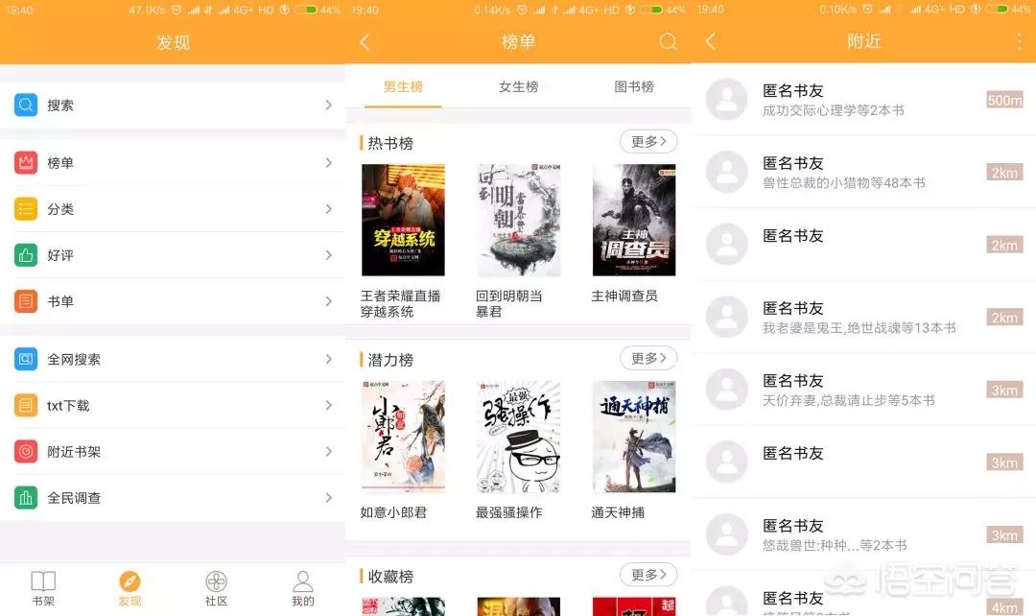Tap the battery indicator above 发现 header
The image size is (1036, 616).
click(305, 10)
